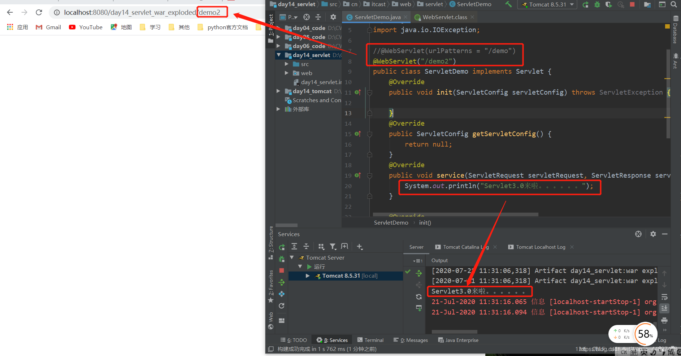Viewport: 681px width, 356px height.
Task: Open the 6: TODO tool window
Action: [294, 340]
